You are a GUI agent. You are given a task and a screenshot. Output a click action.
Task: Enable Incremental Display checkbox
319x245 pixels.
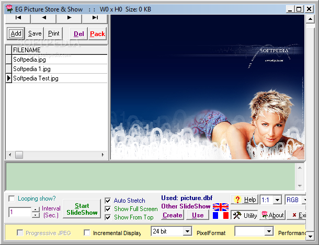87,232
